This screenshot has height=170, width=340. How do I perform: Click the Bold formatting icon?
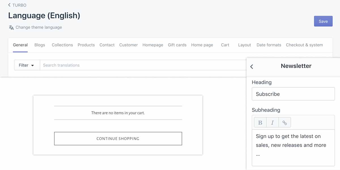[x=260, y=122]
